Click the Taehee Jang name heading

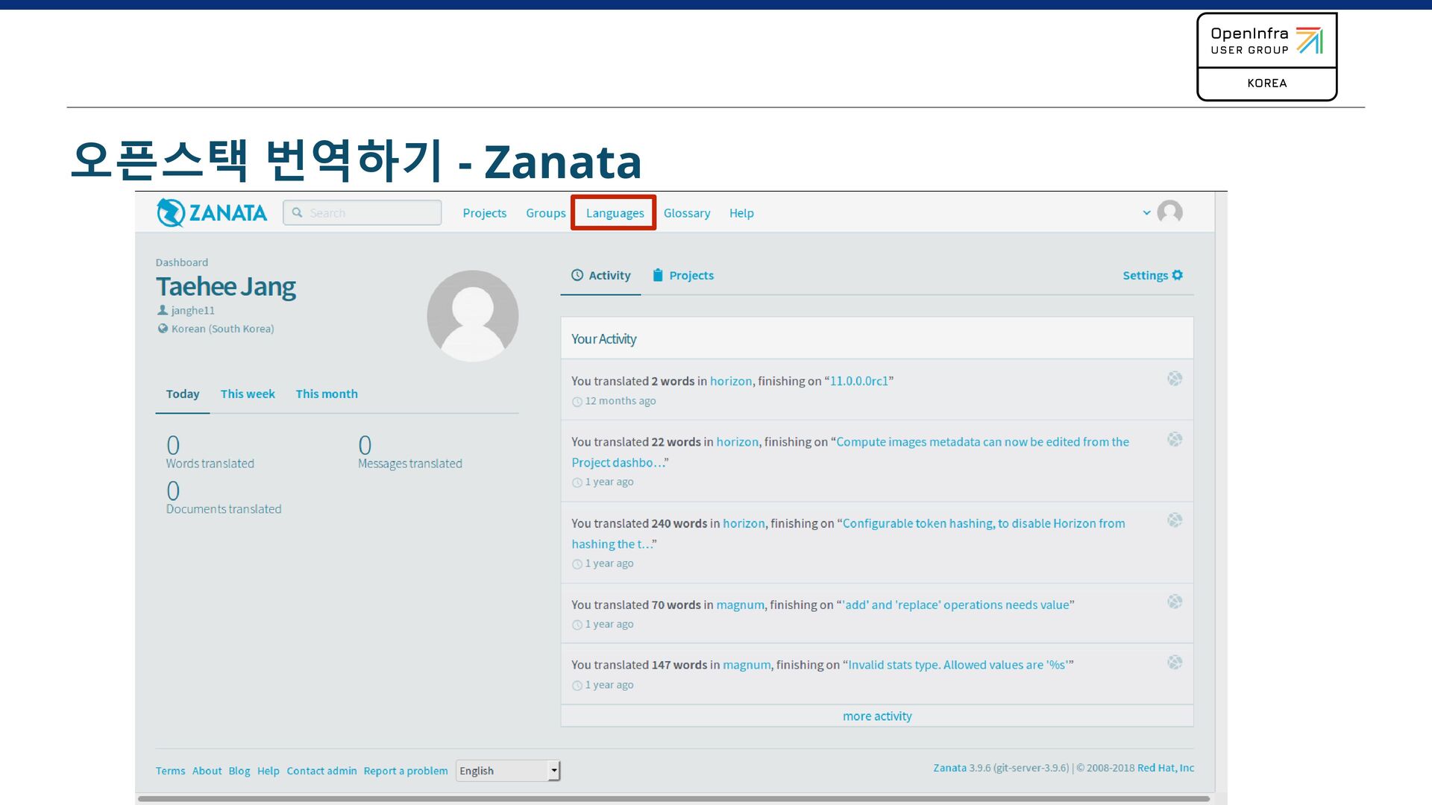click(226, 286)
